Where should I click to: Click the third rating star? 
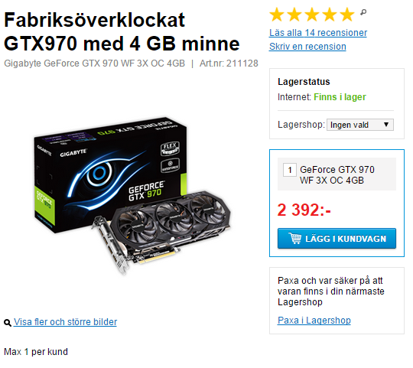pos(312,15)
